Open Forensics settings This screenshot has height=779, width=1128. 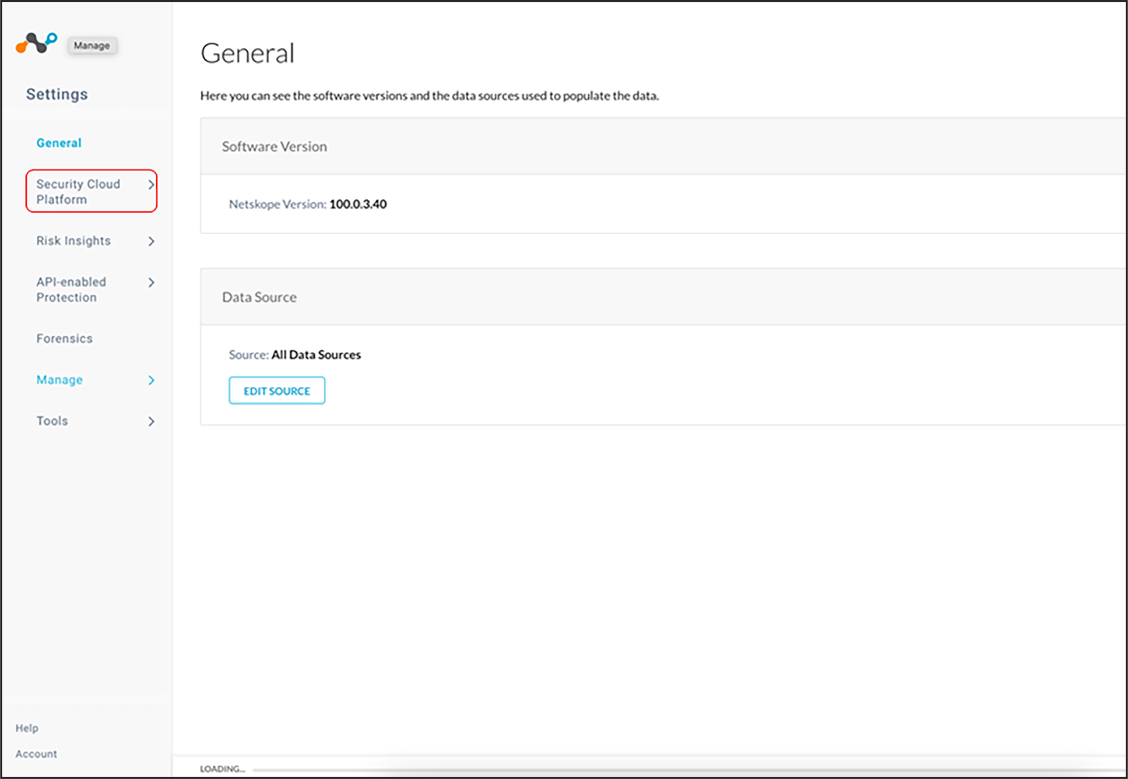[64, 339]
